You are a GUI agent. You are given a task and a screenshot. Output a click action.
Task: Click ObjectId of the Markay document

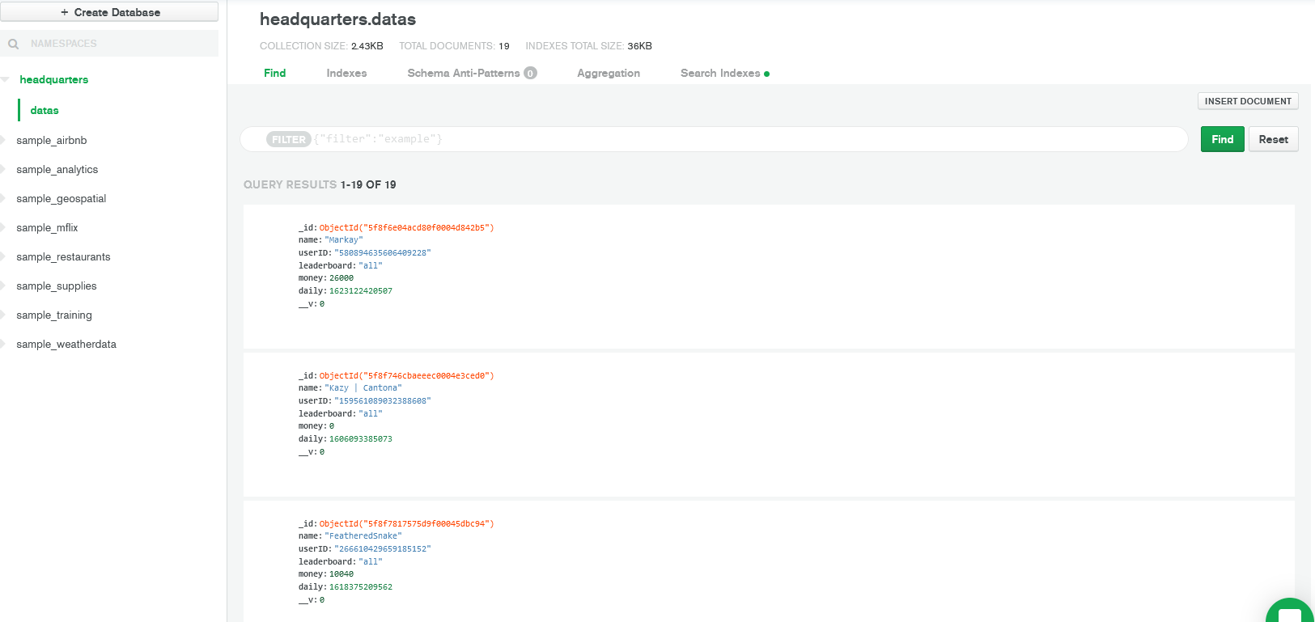(406, 228)
